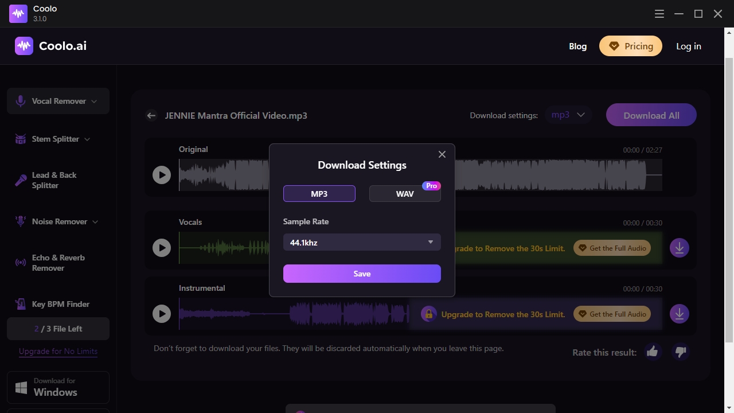The image size is (734, 413).
Task: Open the Sample Rate dropdown
Action: (x=362, y=242)
